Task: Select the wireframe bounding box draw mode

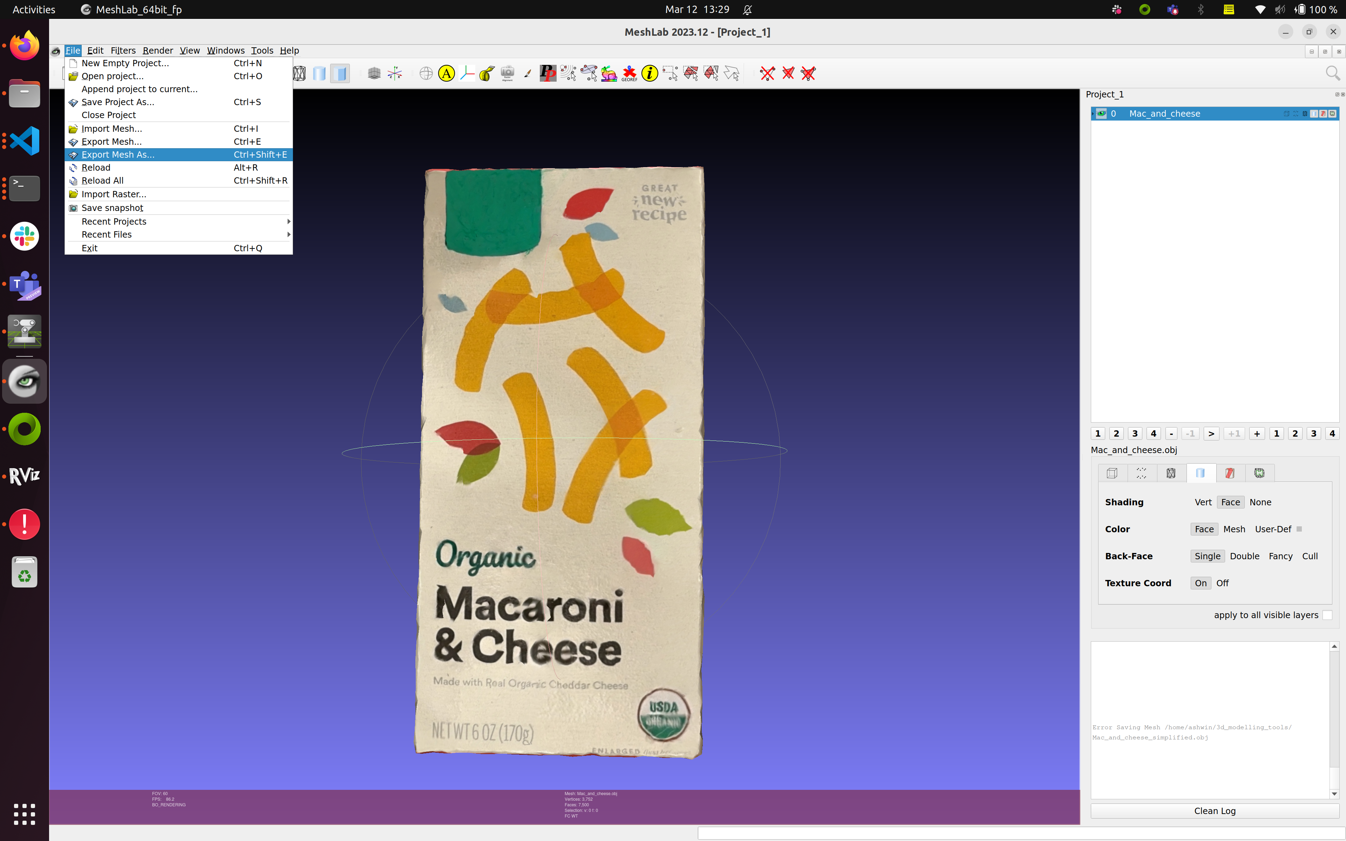Action: click(299, 73)
